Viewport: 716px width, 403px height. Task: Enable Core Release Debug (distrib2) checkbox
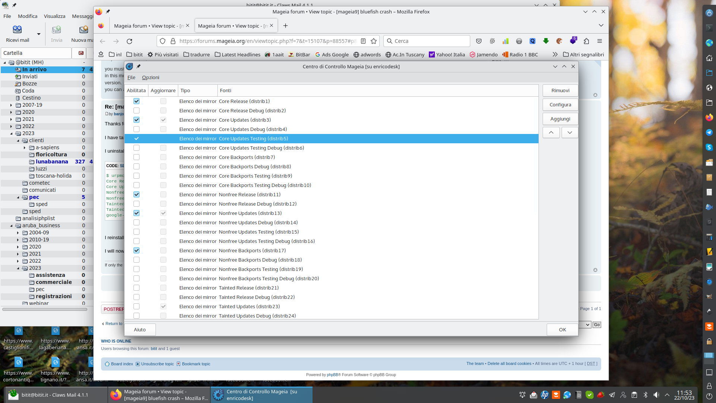pos(136,110)
